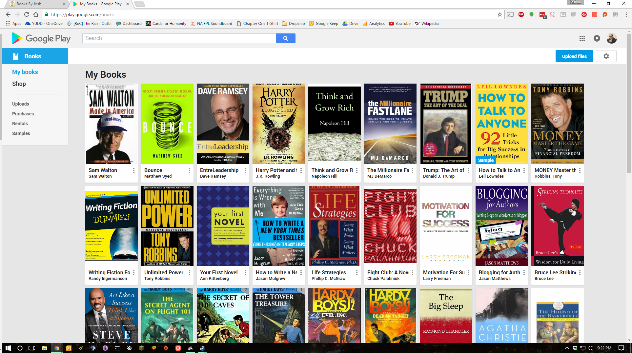Open options menu for Sam Walton book
This screenshot has height=353, width=632.
[134, 170]
